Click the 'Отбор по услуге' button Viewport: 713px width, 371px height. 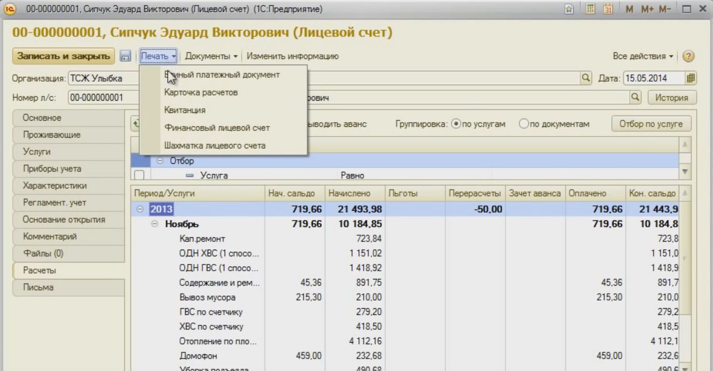pos(651,124)
